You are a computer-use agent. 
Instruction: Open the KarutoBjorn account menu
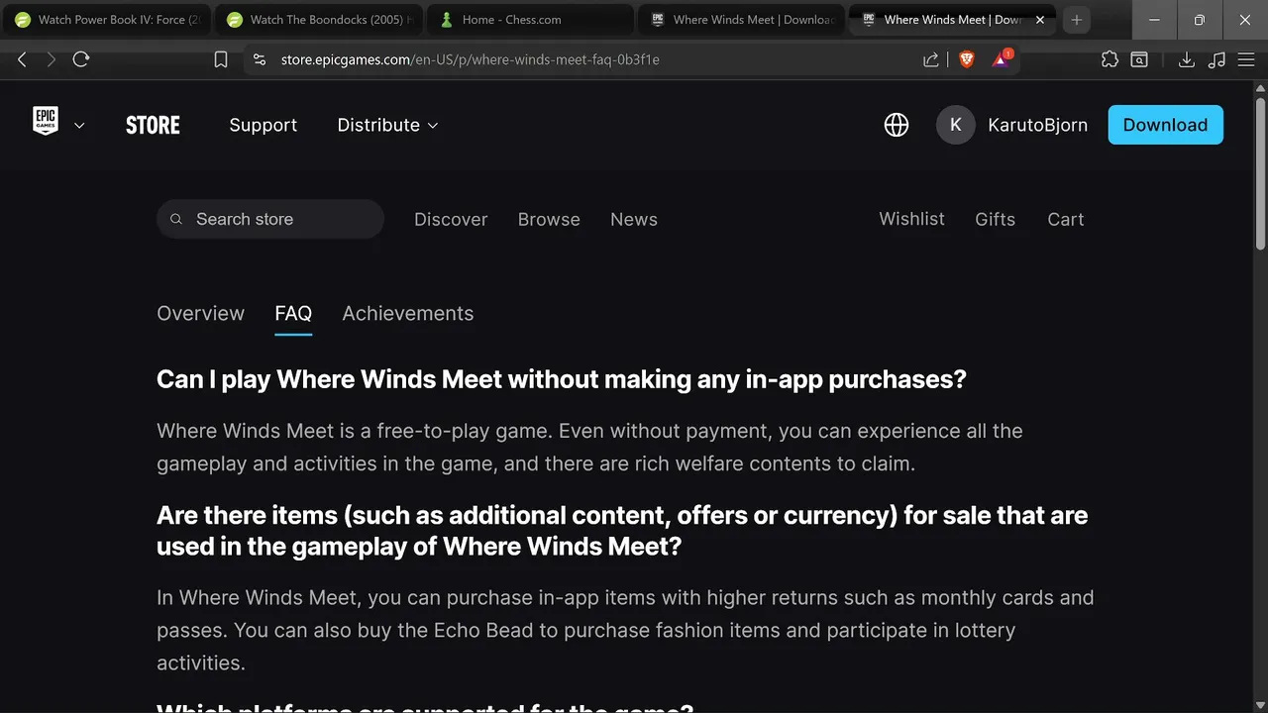click(x=1037, y=125)
